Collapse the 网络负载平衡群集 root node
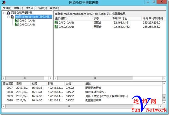 click(4, 13)
